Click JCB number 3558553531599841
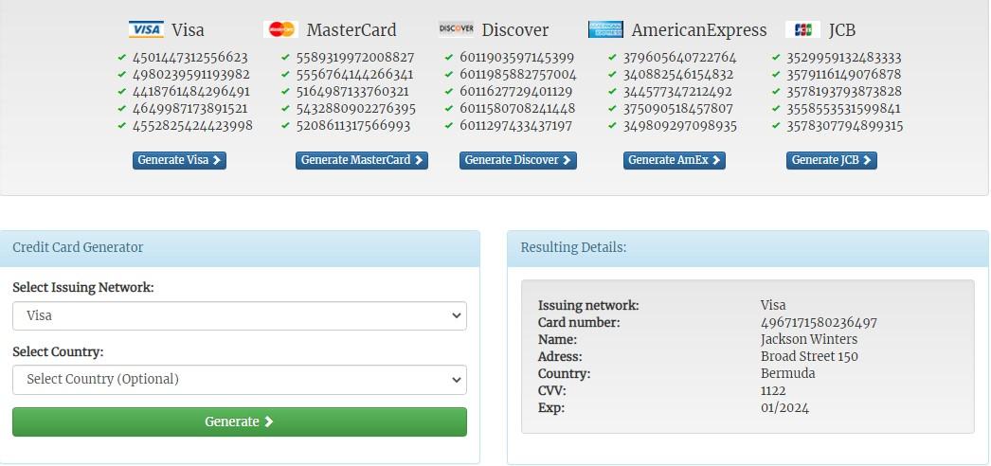This screenshot has height=466, width=991. pyautogui.click(x=844, y=109)
